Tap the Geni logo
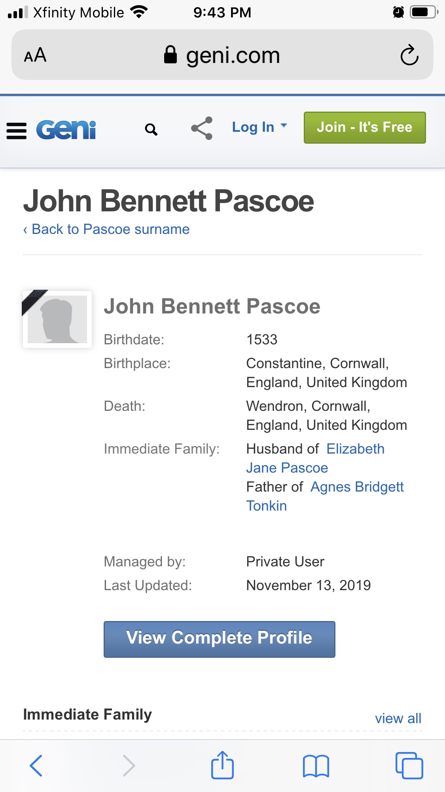The image size is (445, 792). 66,130
